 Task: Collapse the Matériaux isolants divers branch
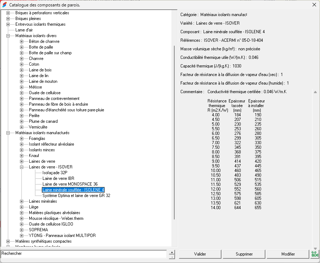click(8, 35)
